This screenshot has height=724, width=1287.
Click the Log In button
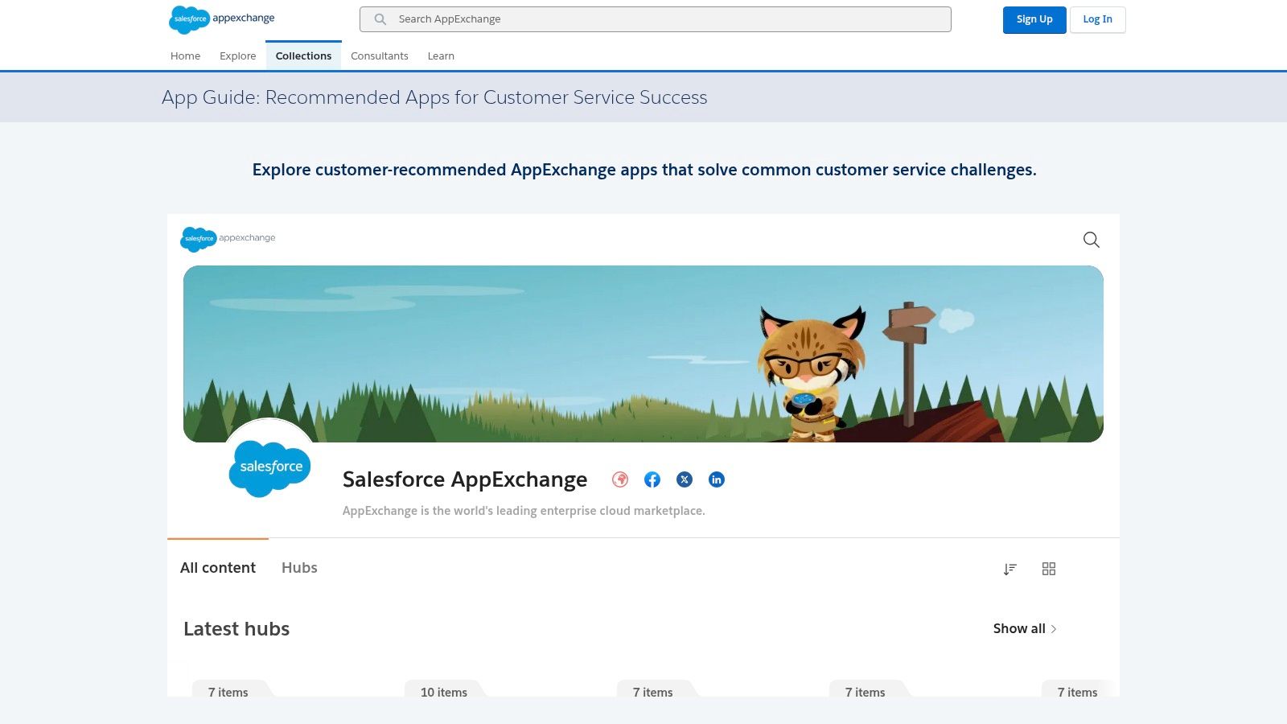tap(1097, 19)
